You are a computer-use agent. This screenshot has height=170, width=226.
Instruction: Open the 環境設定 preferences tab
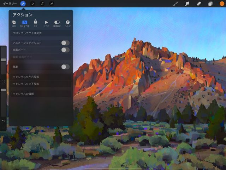click(x=57, y=24)
